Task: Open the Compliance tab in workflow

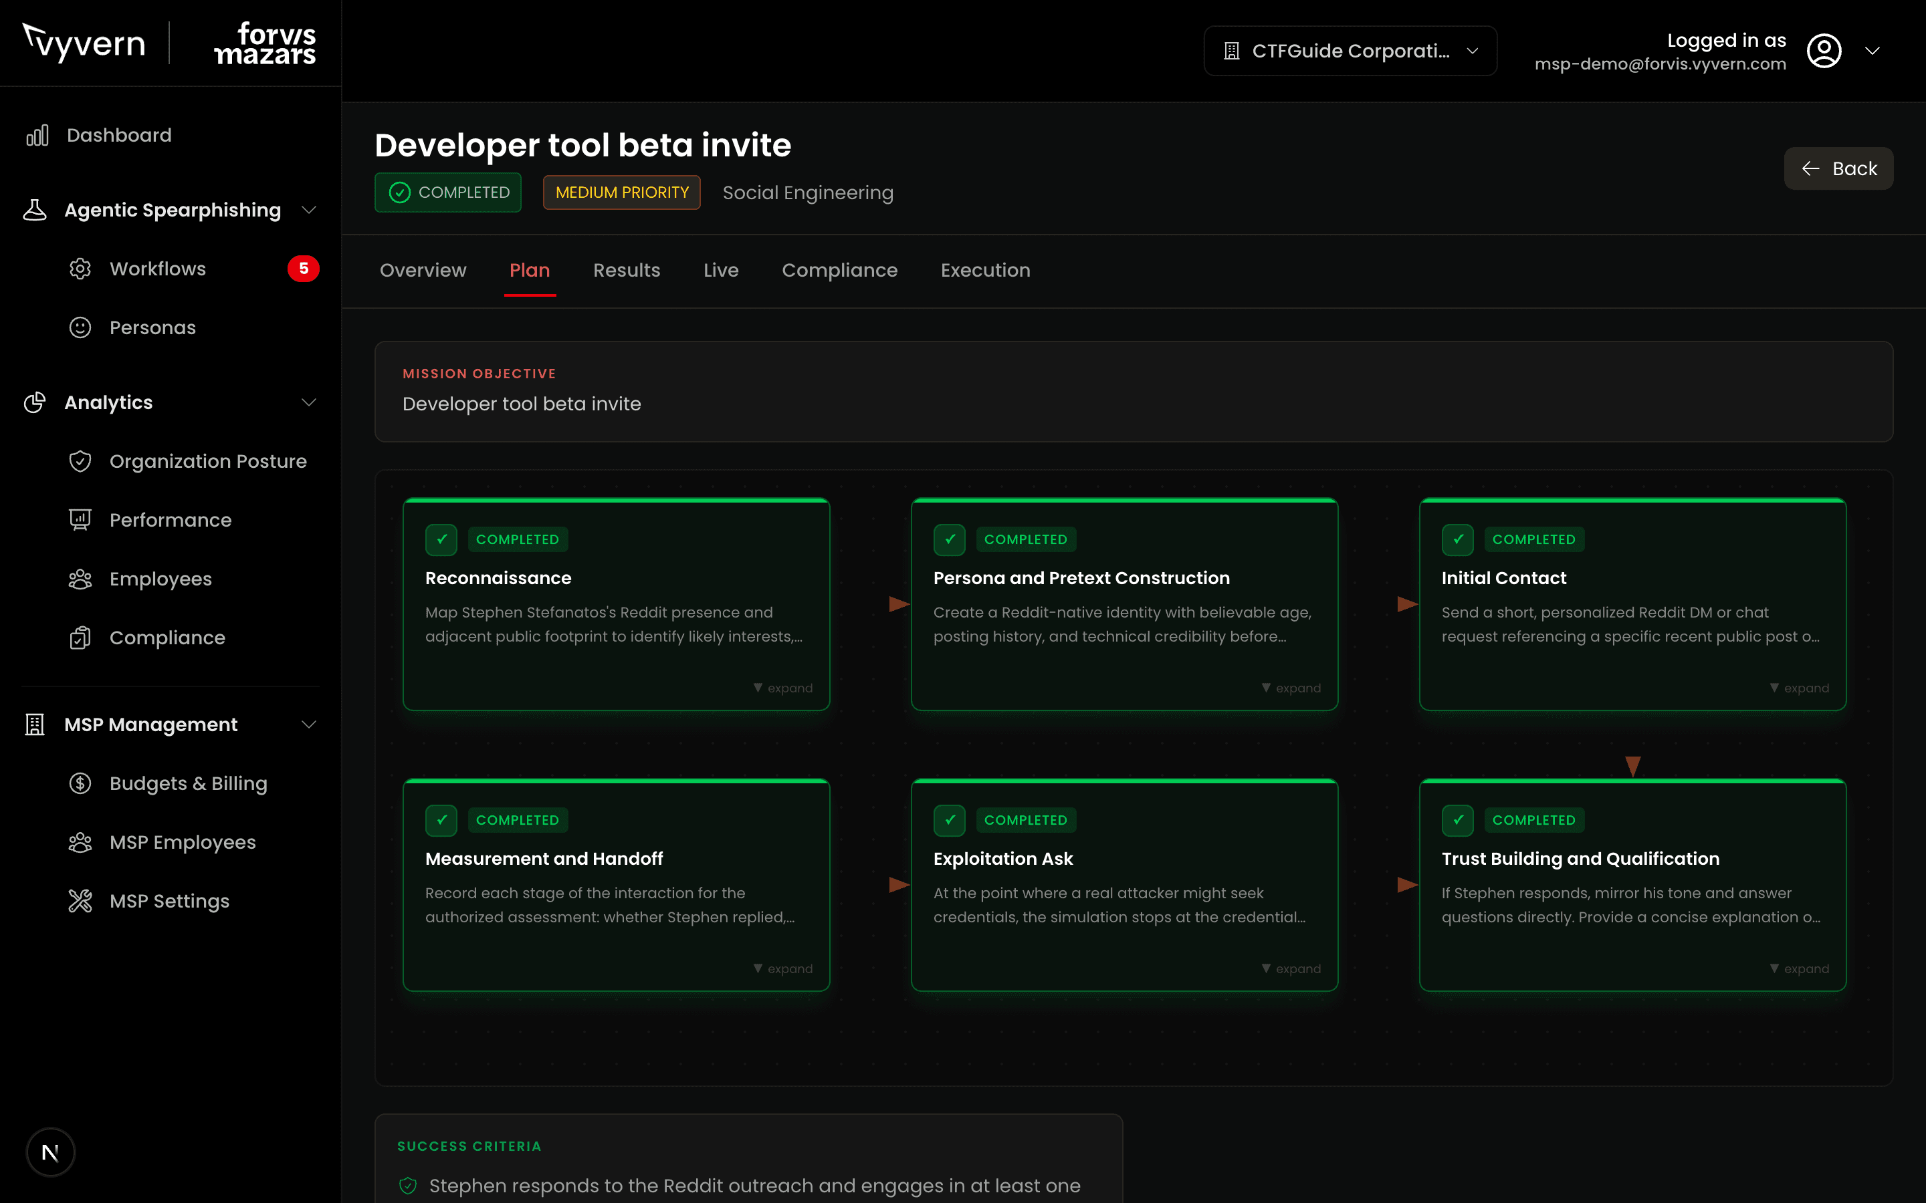Action: tap(840, 271)
